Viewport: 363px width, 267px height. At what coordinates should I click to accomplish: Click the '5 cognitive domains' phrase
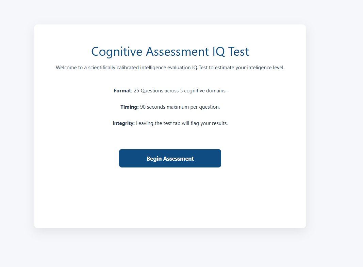[x=203, y=91]
